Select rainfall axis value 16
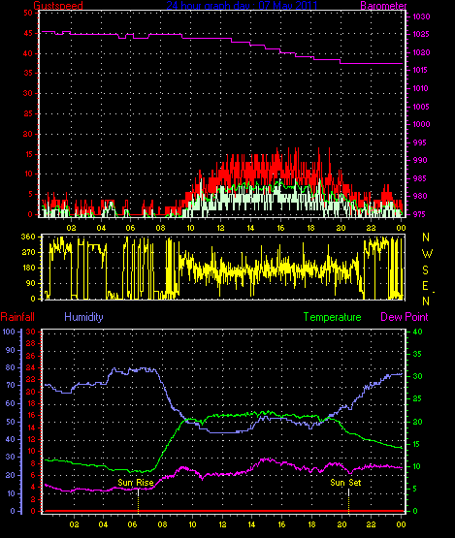455x538 pixels. [x=31, y=416]
